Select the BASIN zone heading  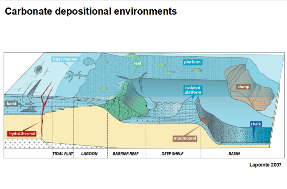pos(234,154)
